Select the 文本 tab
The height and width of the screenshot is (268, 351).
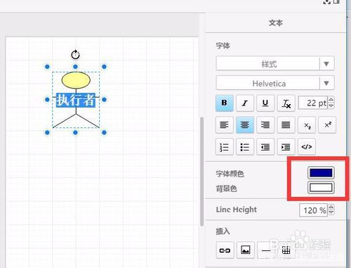pos(276,23)
